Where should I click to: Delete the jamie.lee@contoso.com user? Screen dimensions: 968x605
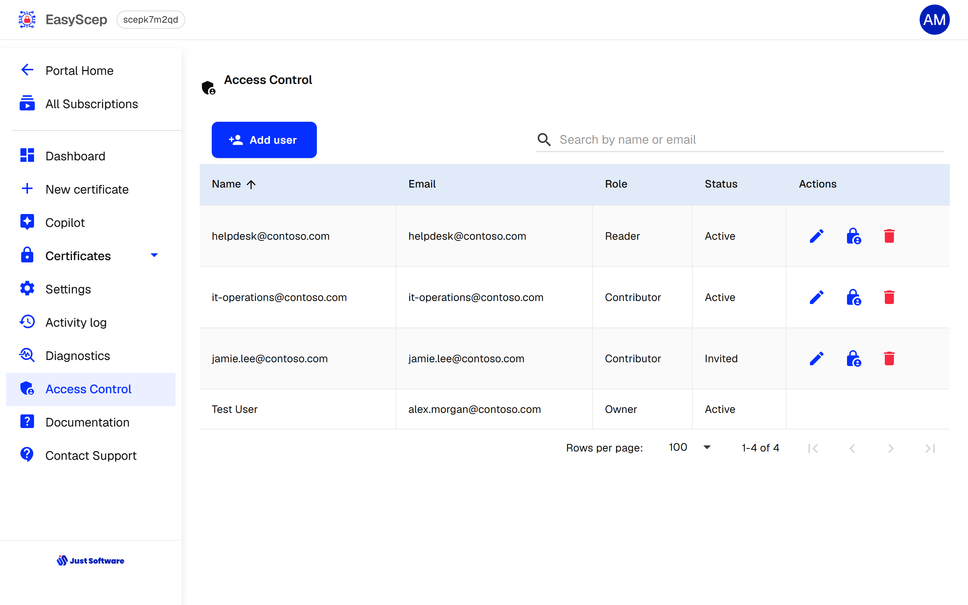pos(889,358)
